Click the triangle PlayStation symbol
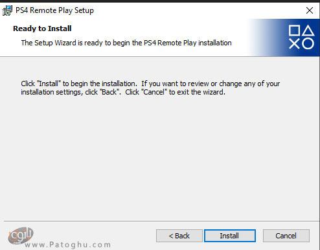 (308, 30)
